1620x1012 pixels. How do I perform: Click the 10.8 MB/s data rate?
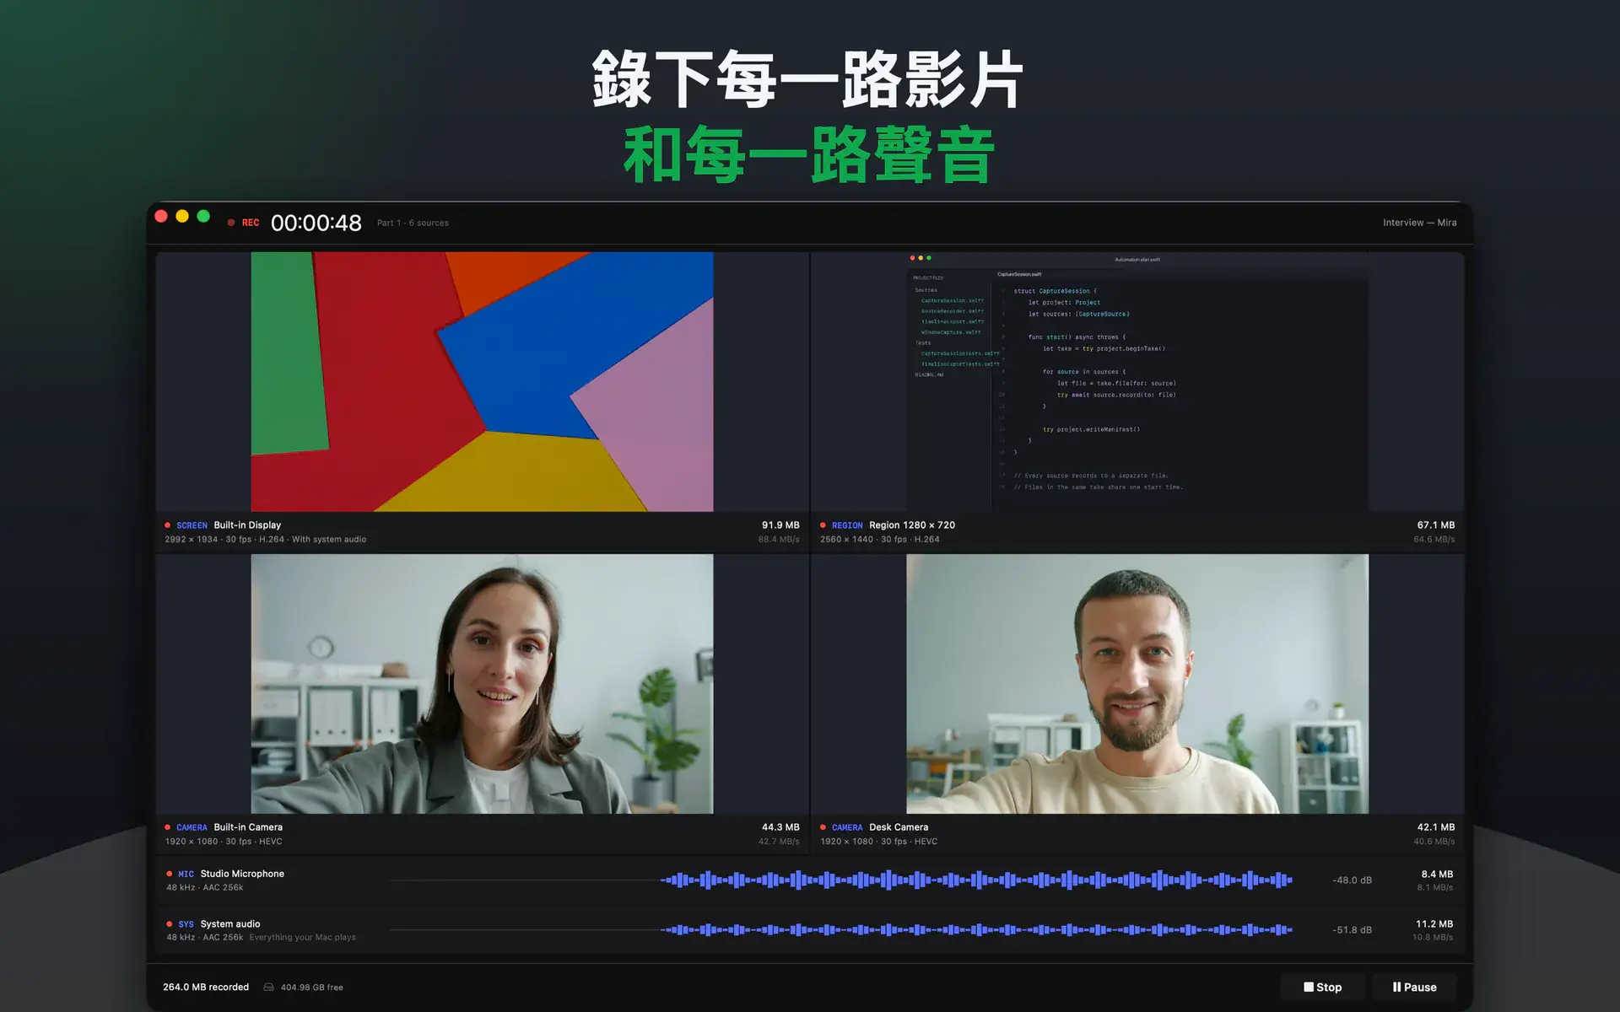coord(1433,937)
